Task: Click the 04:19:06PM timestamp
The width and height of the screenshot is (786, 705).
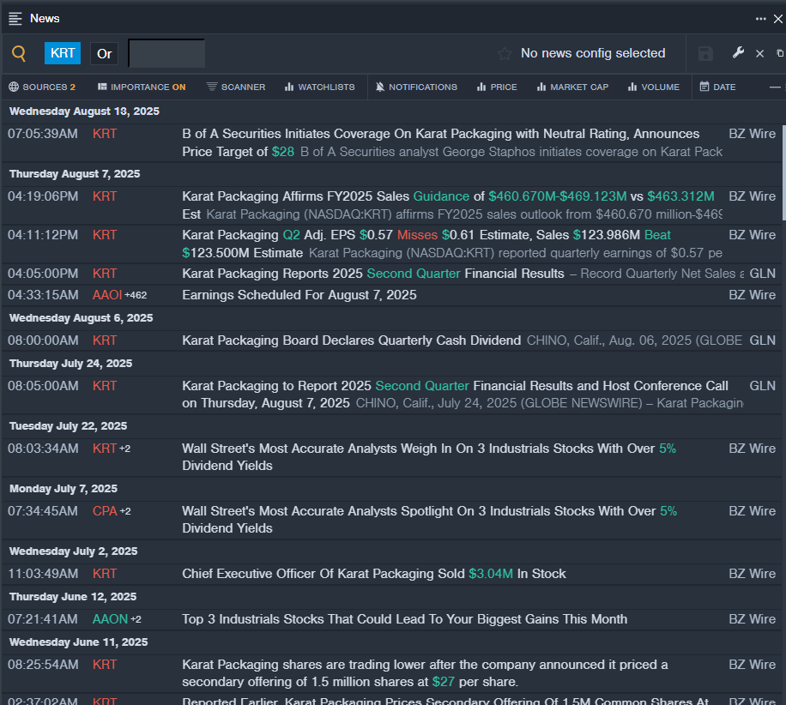Action: 43,196
